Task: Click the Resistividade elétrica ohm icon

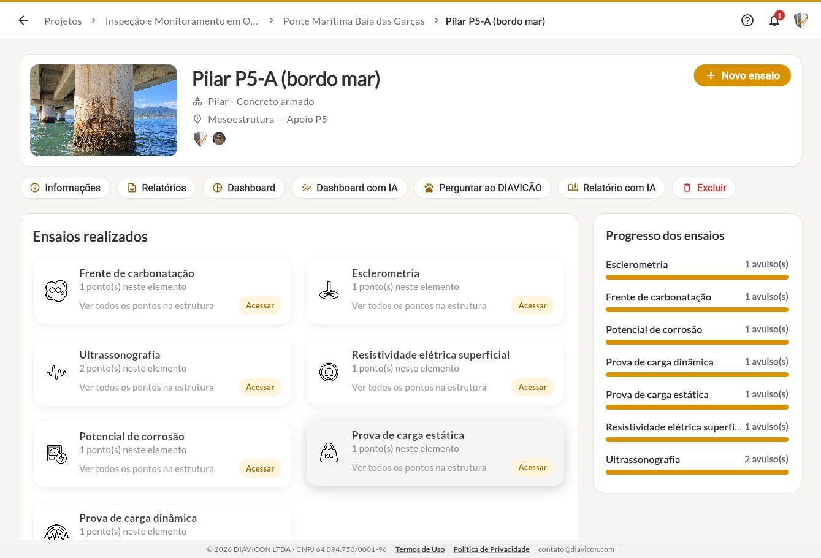Action: click(329, 372)
